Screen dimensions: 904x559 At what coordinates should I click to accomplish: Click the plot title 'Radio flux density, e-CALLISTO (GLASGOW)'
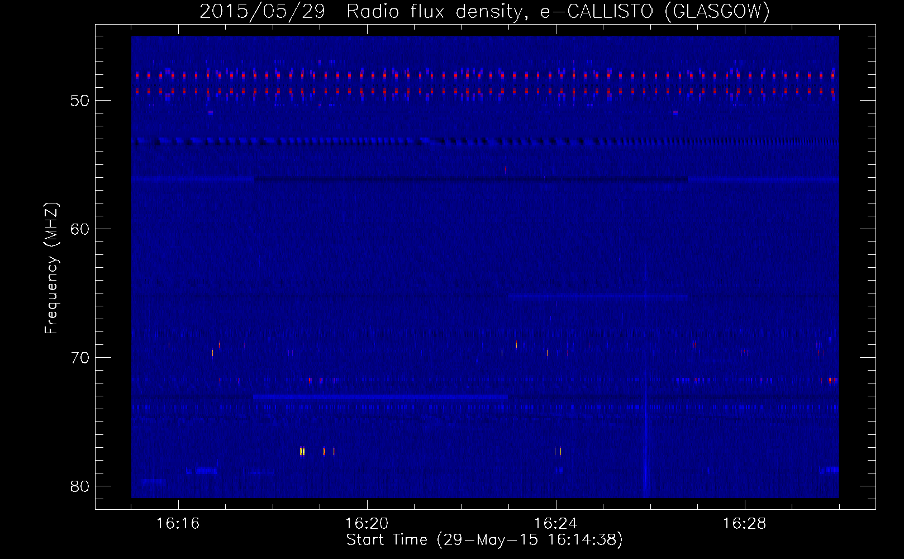[558, 11]
